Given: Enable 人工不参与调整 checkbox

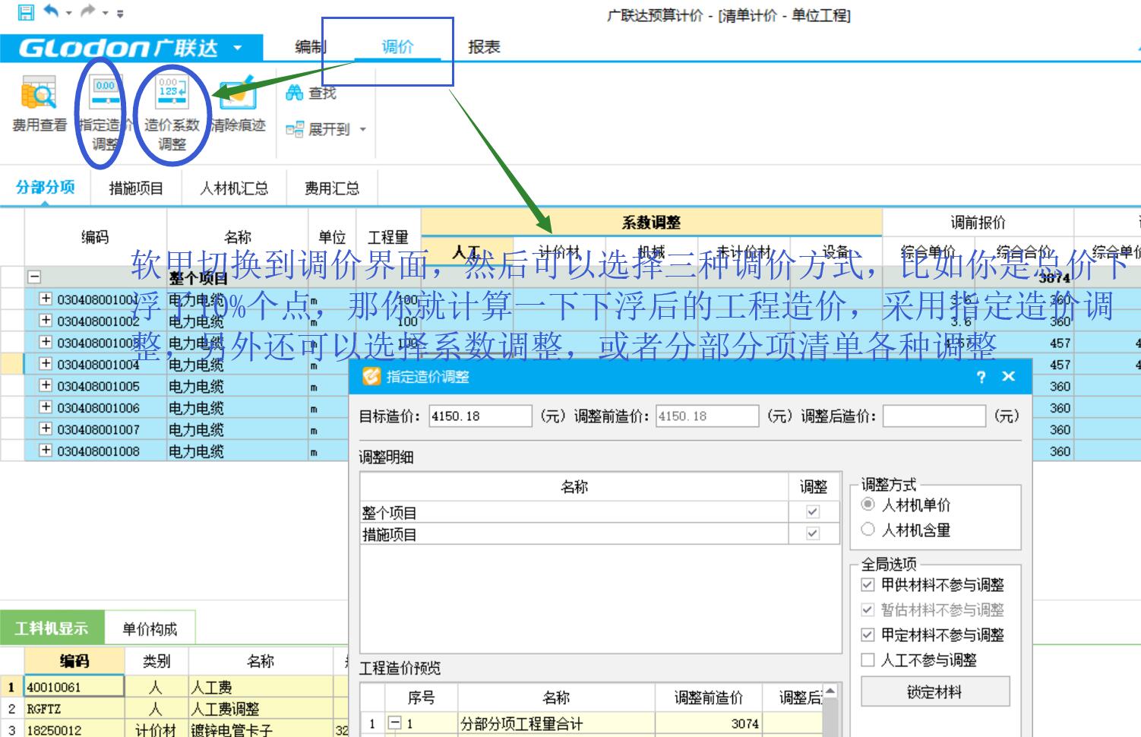Looking at the screenshot, I should pyautogui.click(x=868, y=660).
